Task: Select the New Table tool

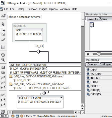Action: [3, 72]
